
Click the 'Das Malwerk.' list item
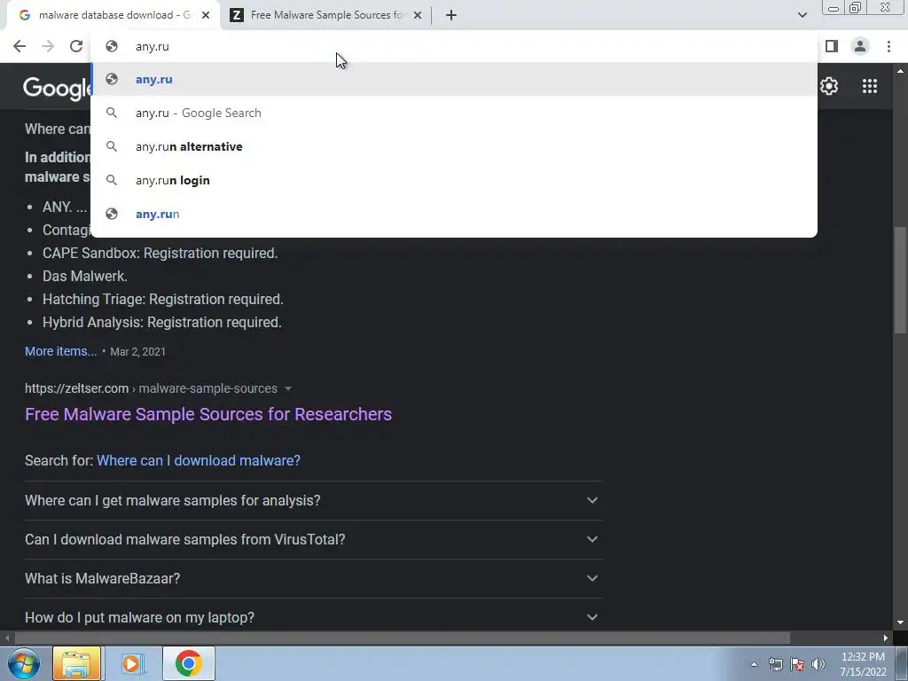(84, 277)
